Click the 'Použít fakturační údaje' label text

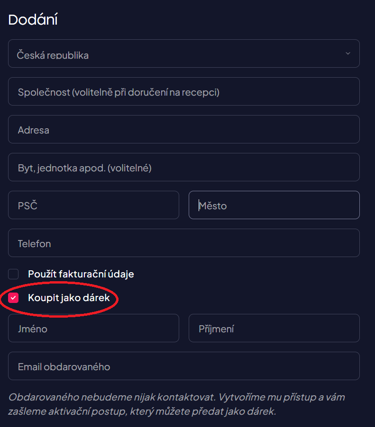[x=81, y=274]
